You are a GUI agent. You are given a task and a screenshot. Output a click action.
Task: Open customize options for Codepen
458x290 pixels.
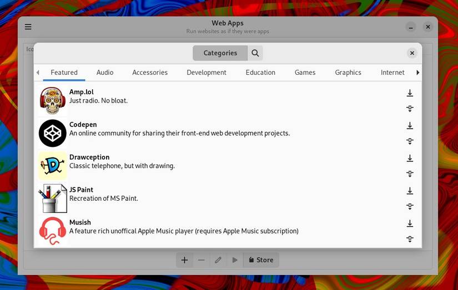(x=410, y=141)
